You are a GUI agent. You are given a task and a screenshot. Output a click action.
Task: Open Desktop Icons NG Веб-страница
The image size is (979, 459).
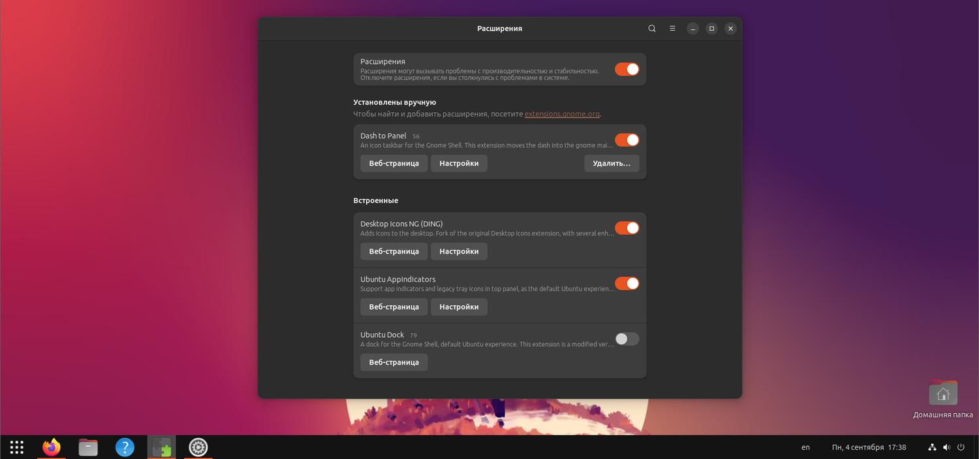click(394, 251)
